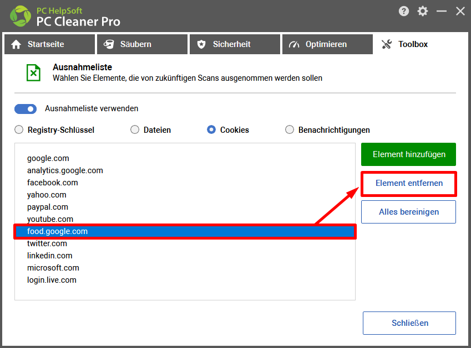Click the Alles bereinigen button
This screenshot has width=471, height=348.
point(408,212)
